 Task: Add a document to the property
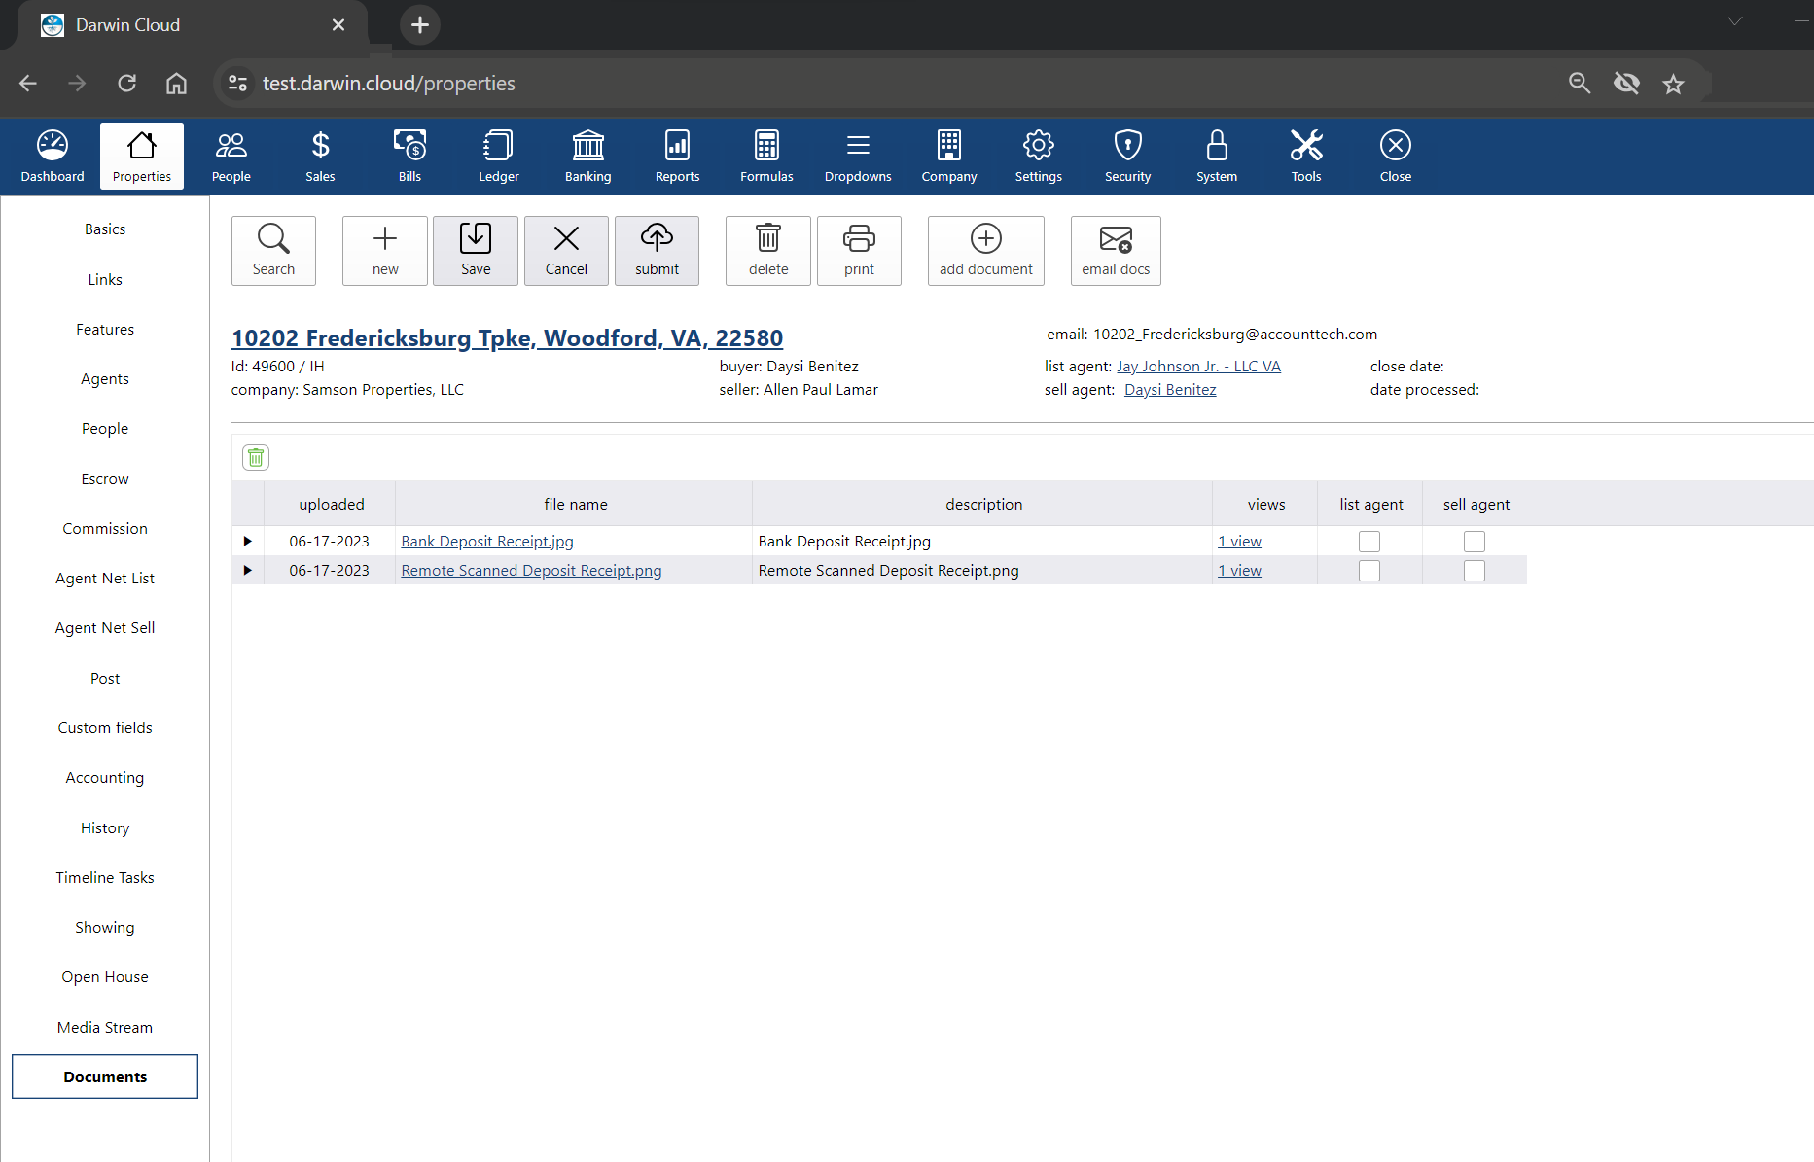986,251
